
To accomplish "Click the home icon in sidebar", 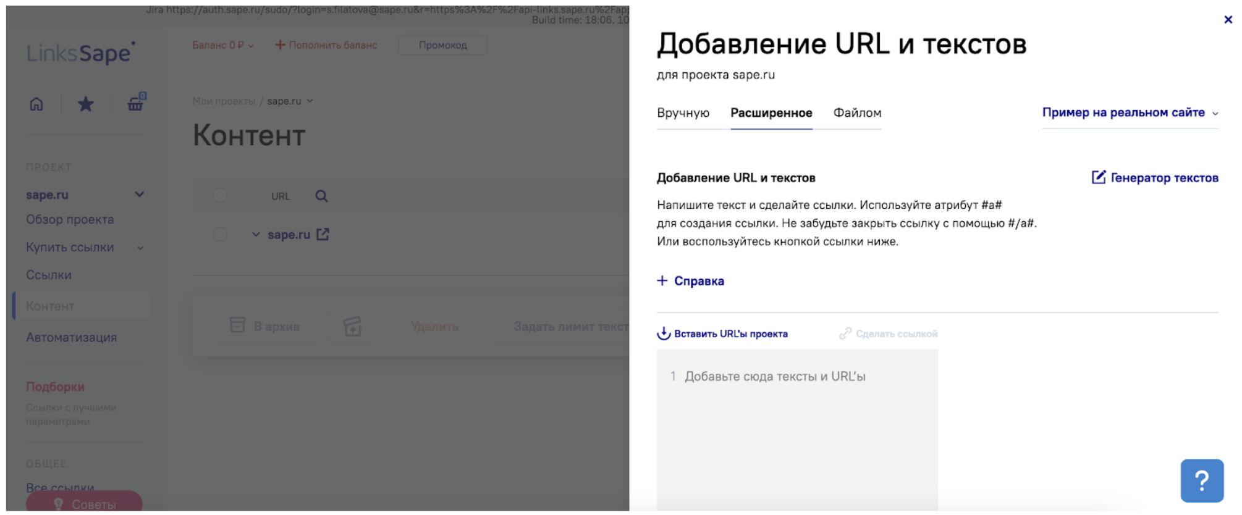I will 36,104.
